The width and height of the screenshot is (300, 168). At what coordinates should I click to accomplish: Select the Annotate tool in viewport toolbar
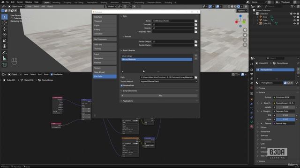[5, 53]
